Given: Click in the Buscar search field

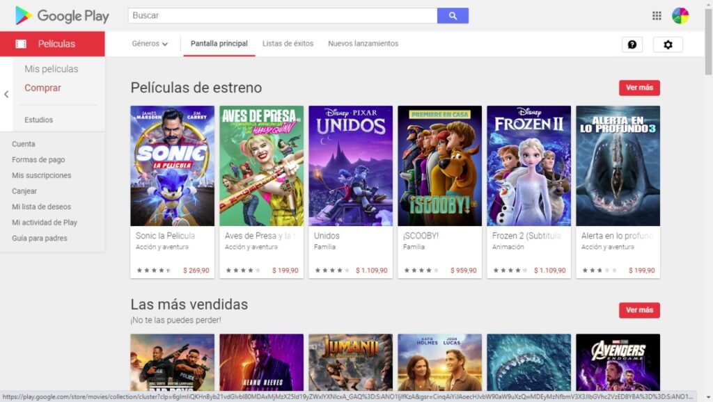Looking at the screenshot, I should pos(282,15).
